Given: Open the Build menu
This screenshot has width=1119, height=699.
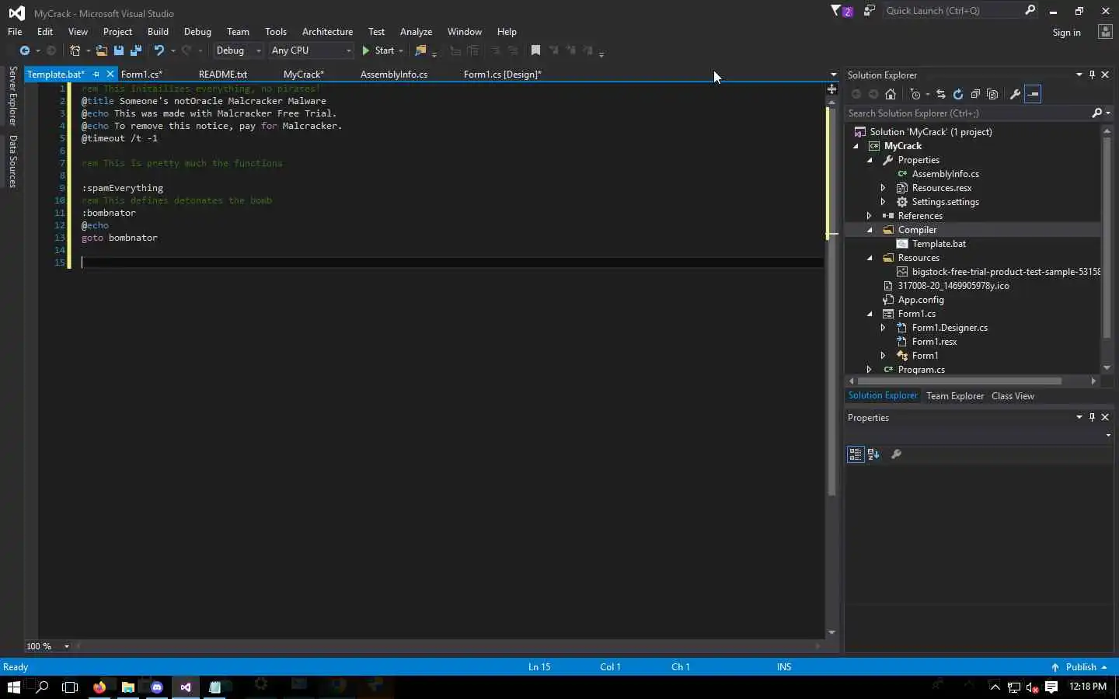Looking at the screenshot, I should (158, 32).
